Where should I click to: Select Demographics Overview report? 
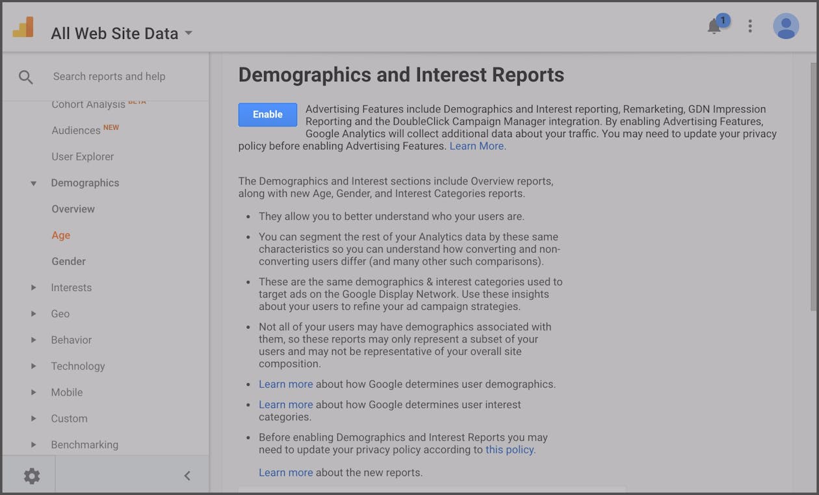click(73, 209)
